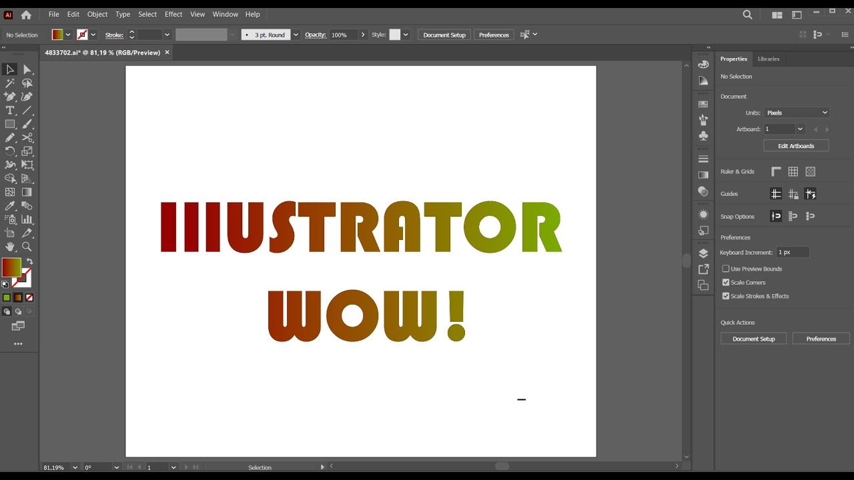Screen dimensions: 854x480
Task: Choose the Eyedropper tool
Action: point(10,206)
